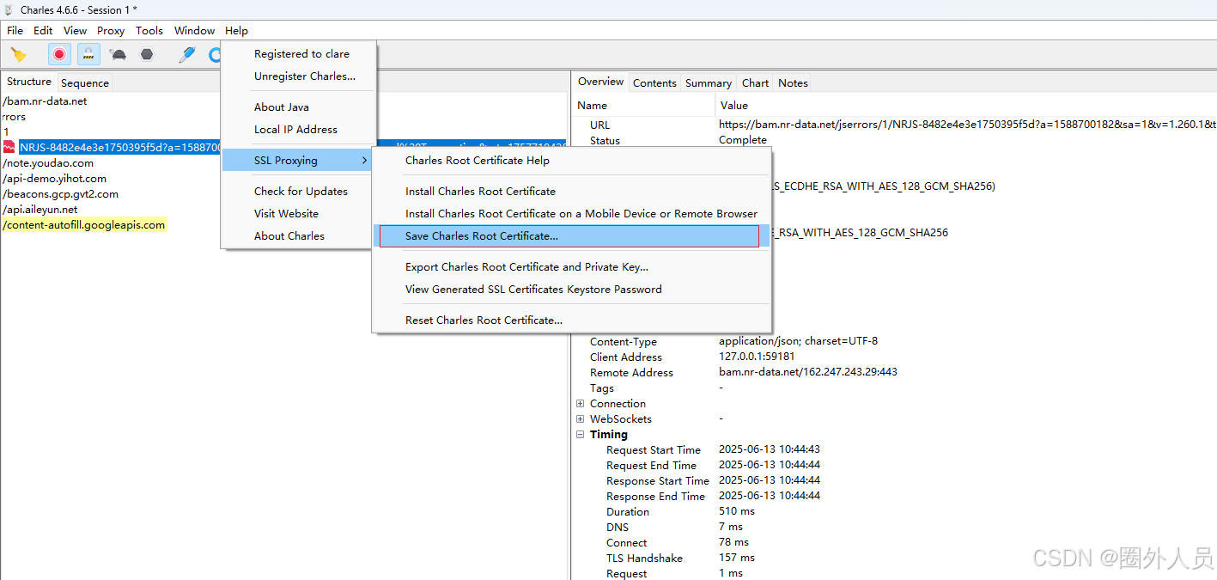Click the red icon on NRJS request row
Image resolution: width=1217 pixels, height=580 pixels.
(x=9, y=147)
